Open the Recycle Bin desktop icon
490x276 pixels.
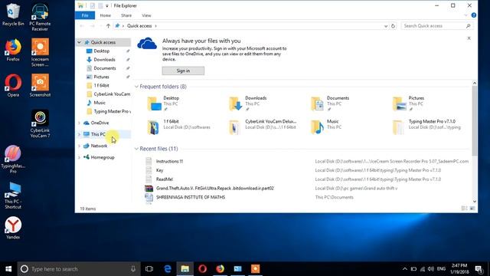13,15
